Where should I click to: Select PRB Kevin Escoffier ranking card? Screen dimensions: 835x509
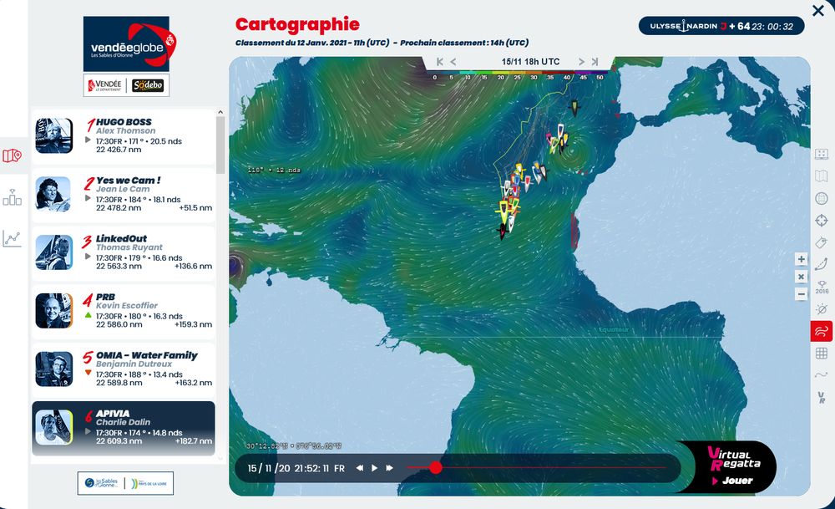[124, 311]
